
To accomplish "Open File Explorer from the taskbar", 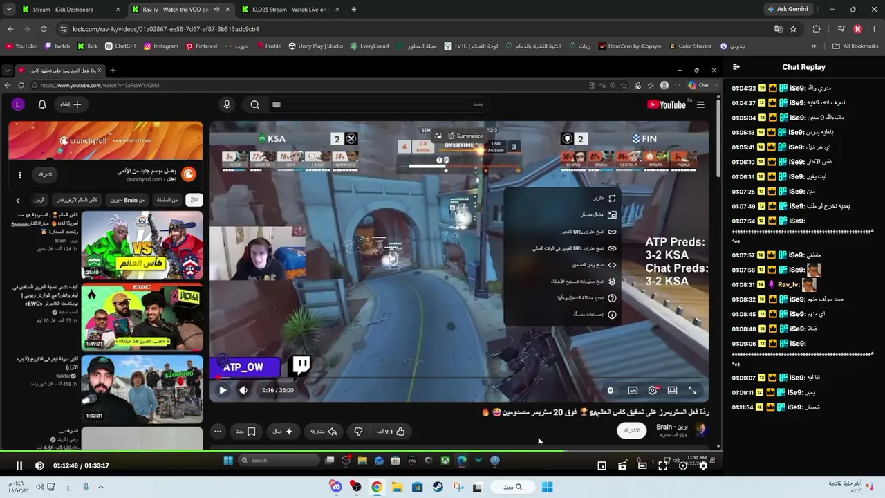I will point(397,487).
